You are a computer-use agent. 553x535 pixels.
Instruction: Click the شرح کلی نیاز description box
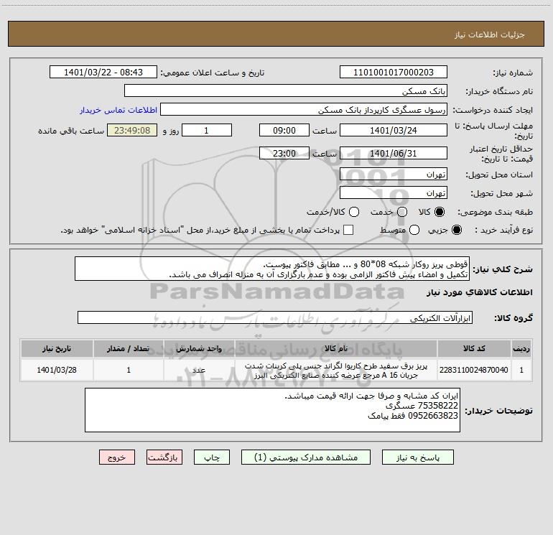point(272,269)
